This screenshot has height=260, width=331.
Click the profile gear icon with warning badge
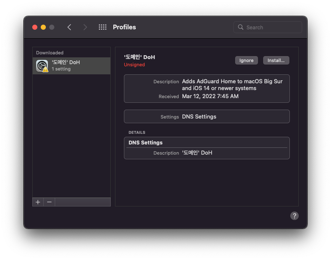pyautogui.click(x=42, y=66)
